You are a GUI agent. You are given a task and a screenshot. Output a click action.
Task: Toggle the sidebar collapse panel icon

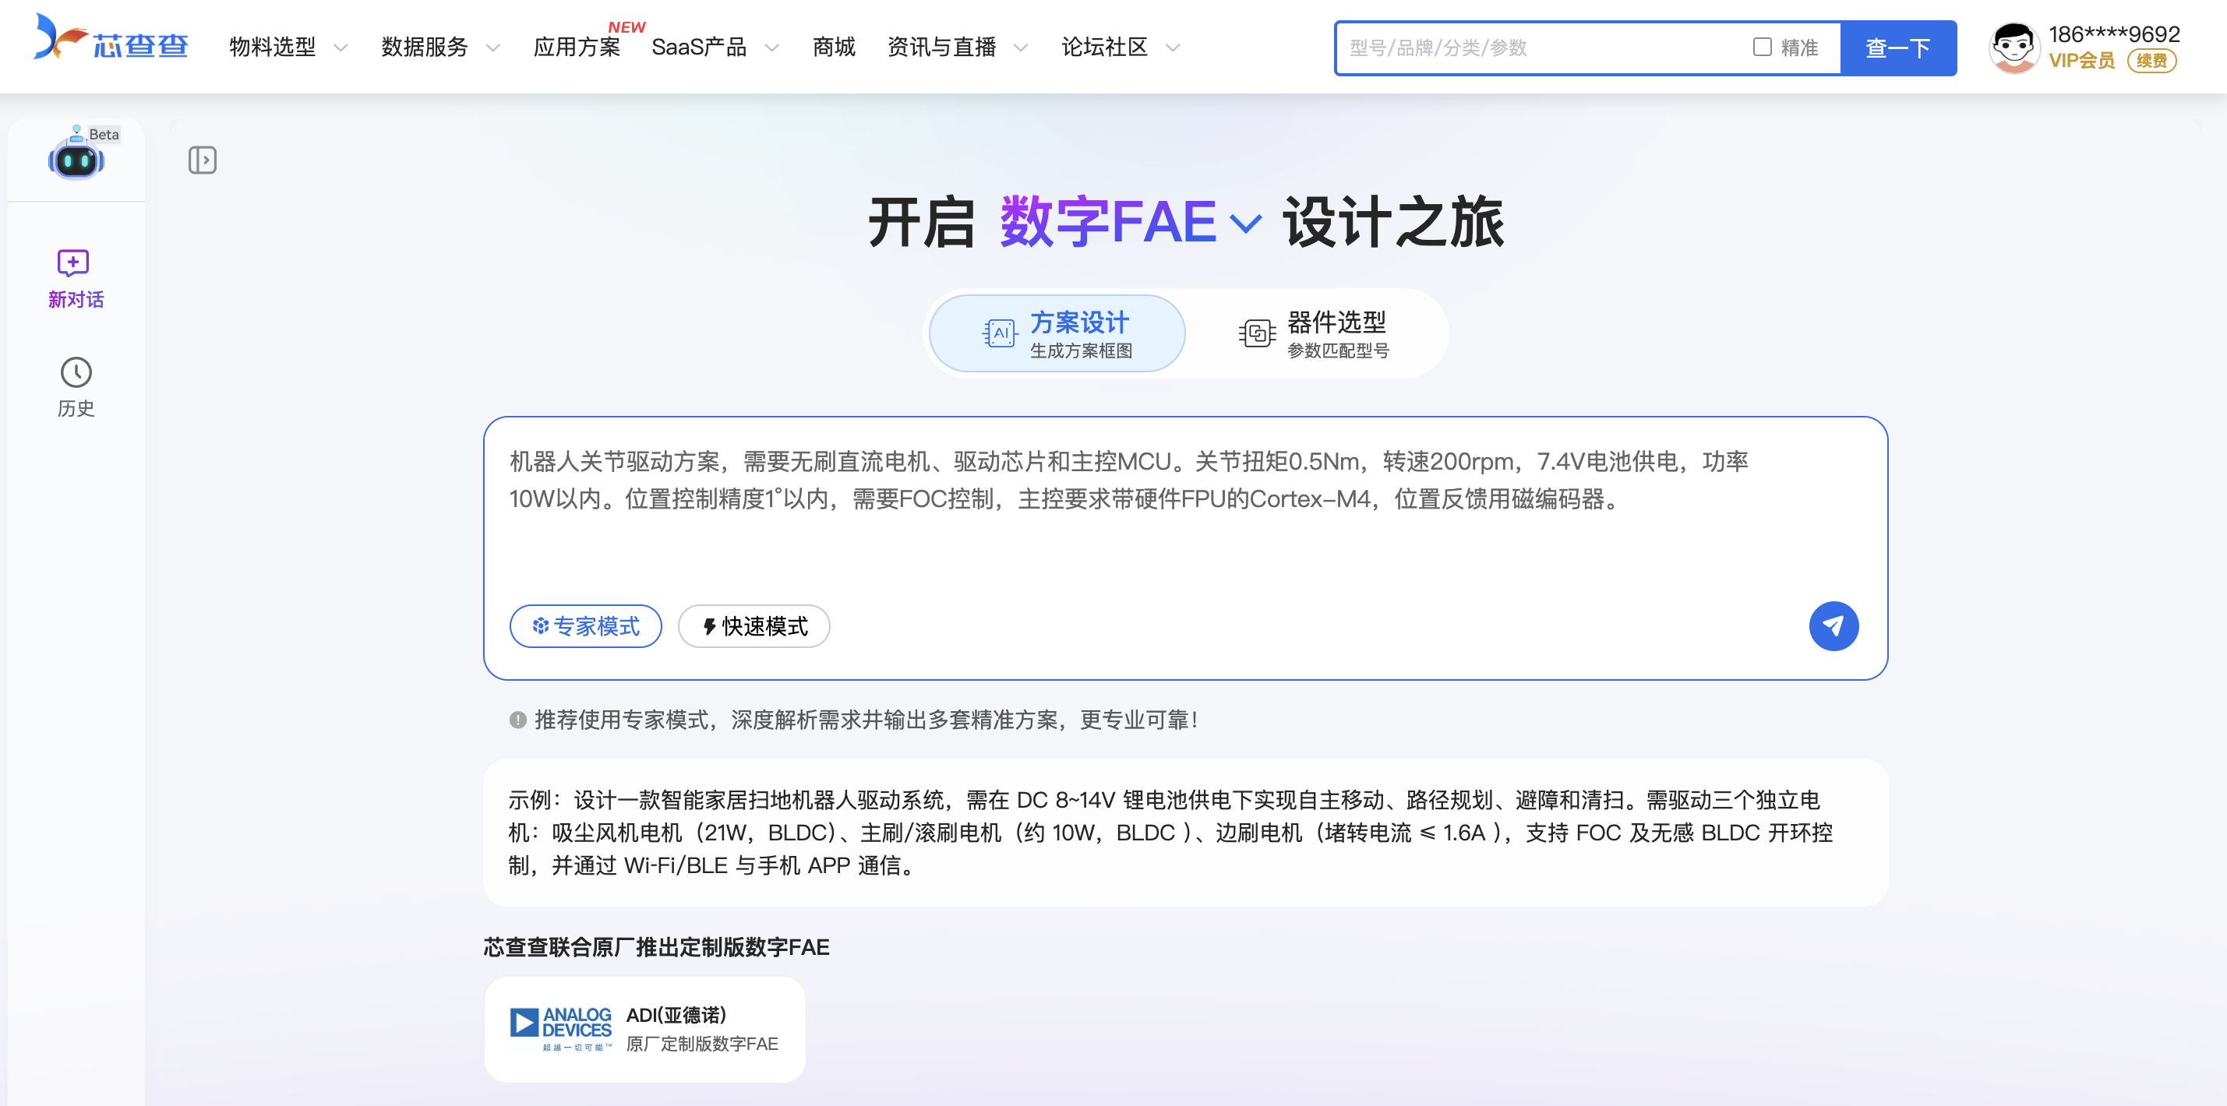point(203,160)
